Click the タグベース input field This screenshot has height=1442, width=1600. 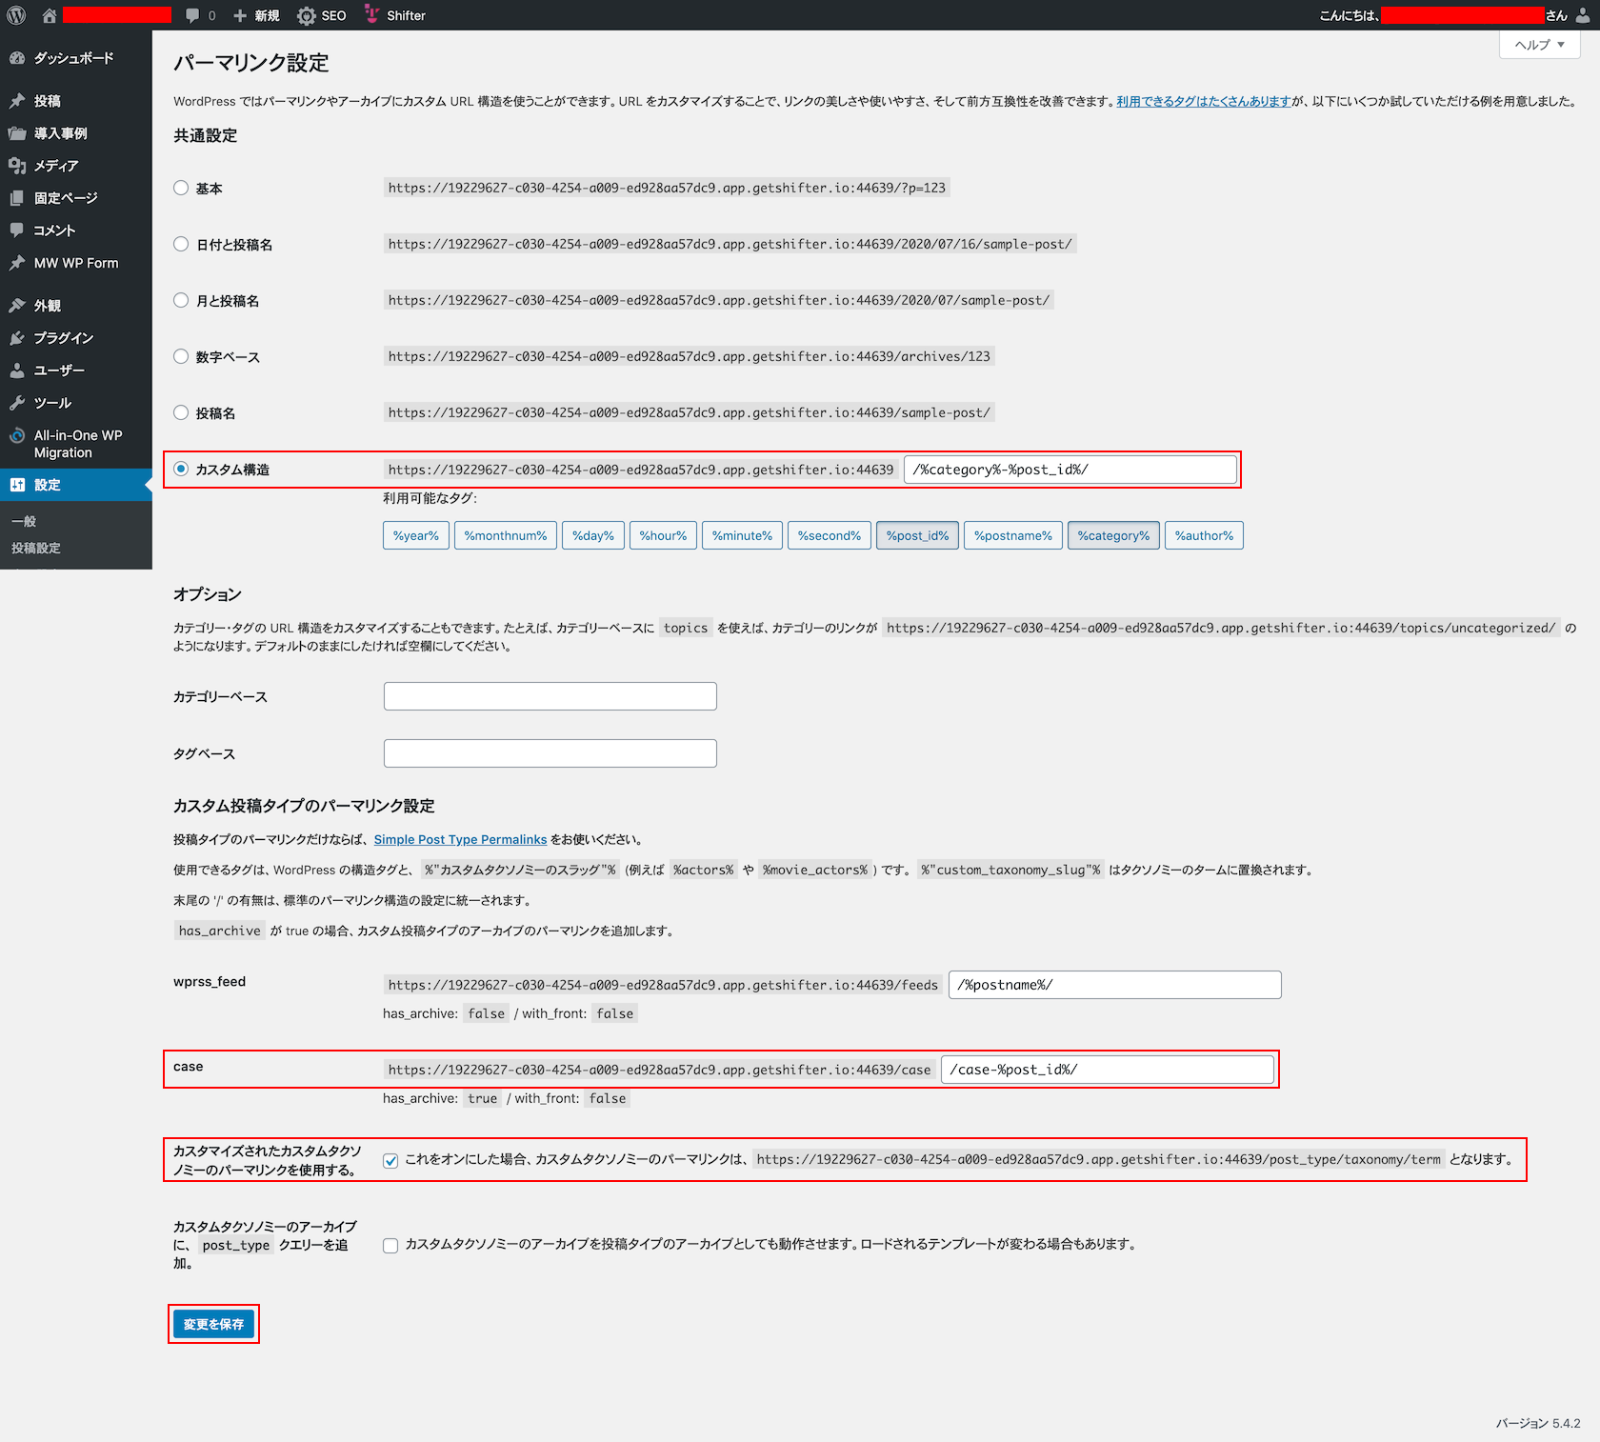[550, 753]
